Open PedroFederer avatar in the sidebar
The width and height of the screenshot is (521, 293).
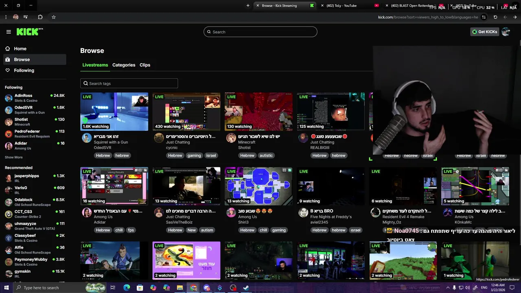point(9,134)
